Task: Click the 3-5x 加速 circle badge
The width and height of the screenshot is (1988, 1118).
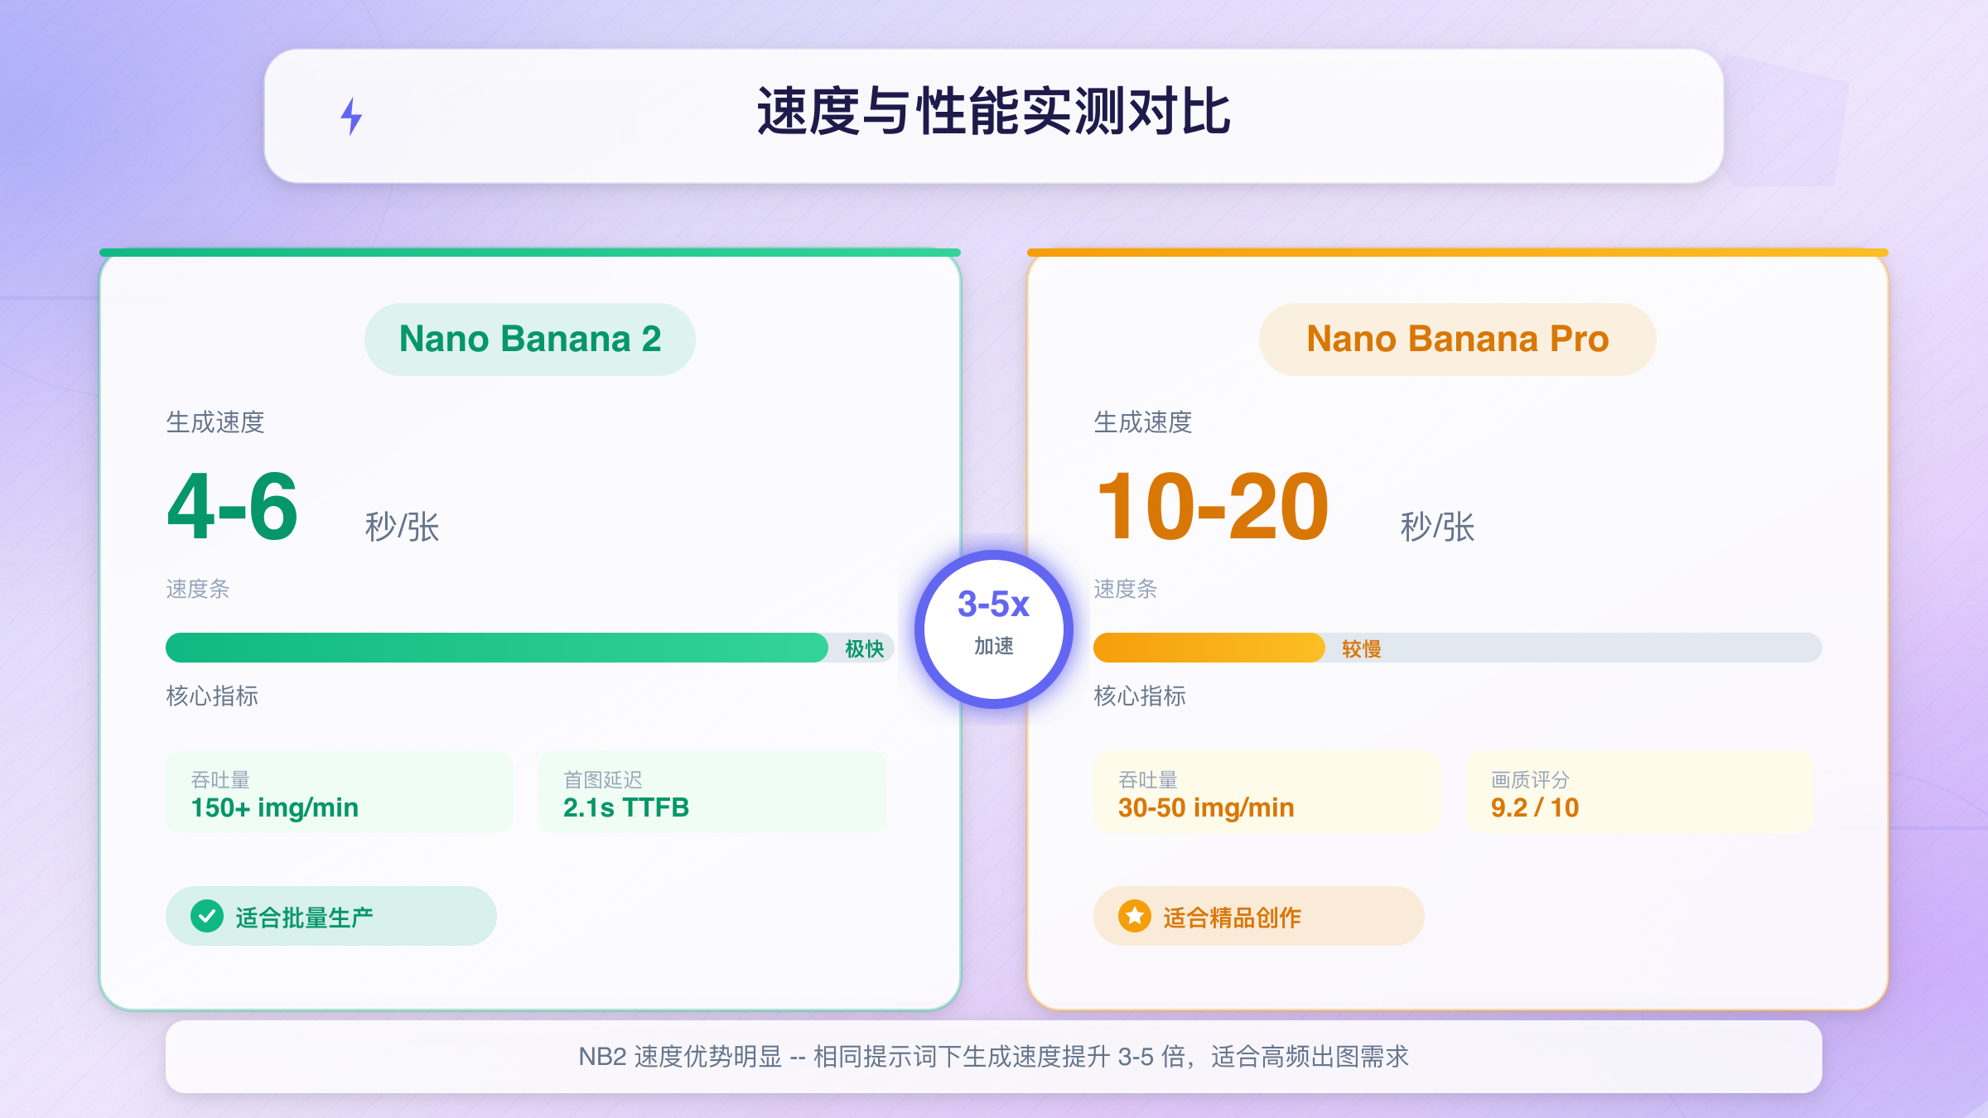Action: click(x=993, y=629)
